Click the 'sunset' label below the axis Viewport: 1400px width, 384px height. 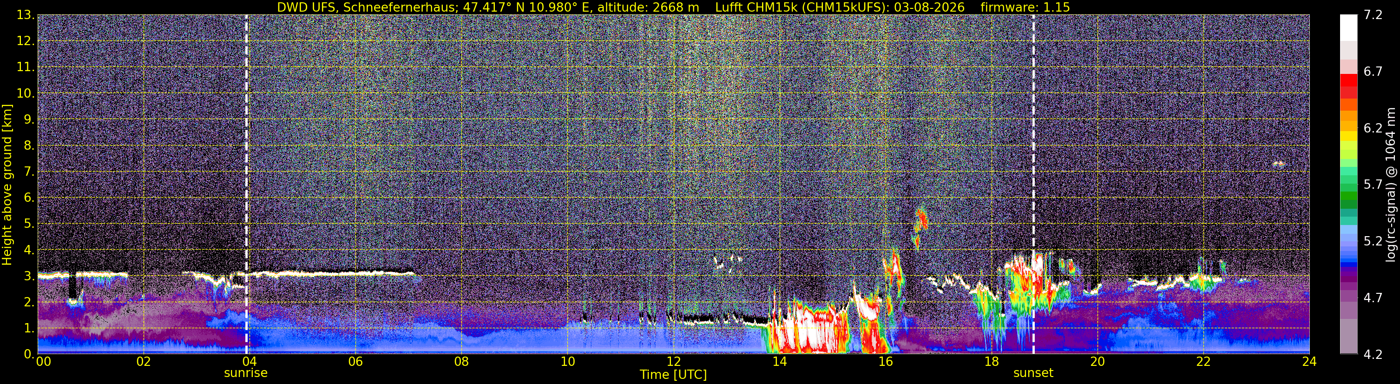[1033, 373]
